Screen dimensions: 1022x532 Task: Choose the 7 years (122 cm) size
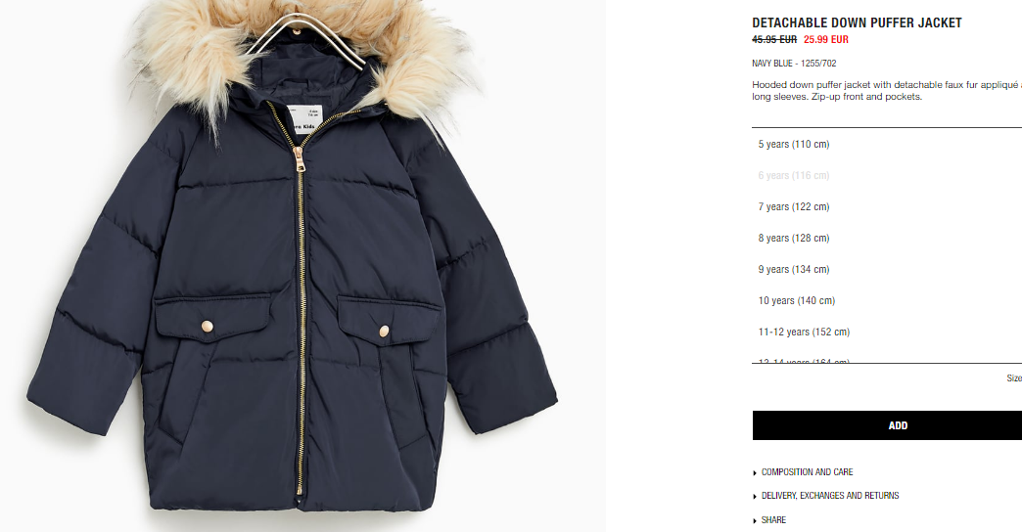click(887, 206)
